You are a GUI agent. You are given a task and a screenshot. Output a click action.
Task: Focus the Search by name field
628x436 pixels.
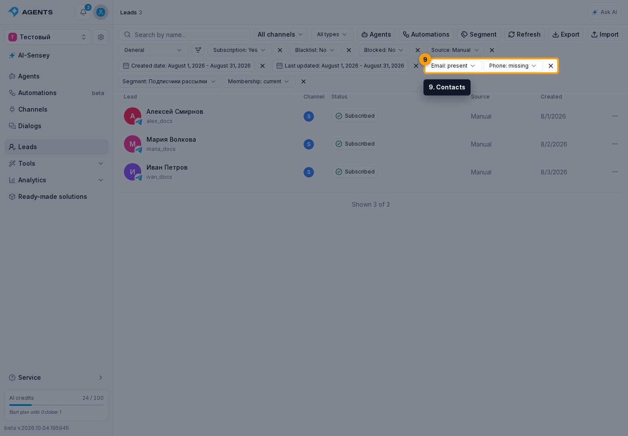click(184, 34)
